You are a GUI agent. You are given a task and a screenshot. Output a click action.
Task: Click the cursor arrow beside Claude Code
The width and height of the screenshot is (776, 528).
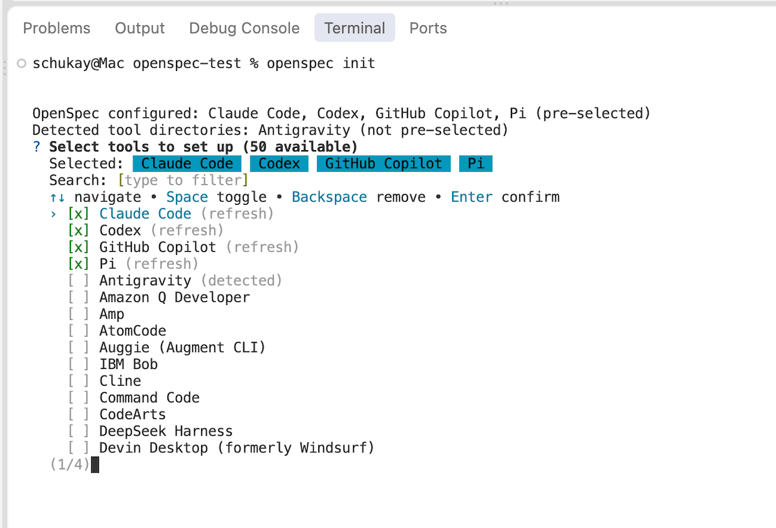(54, 214)
